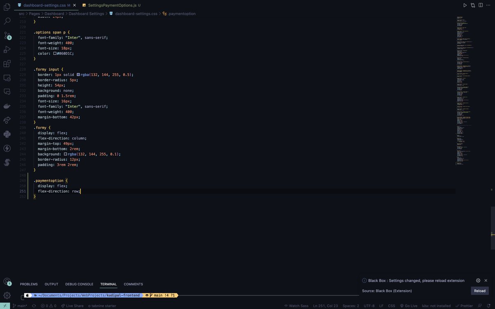Image resolution: width=495 pixels, height=309 pixels.
Task: Click Live Share in status bar
Action: pos(72,306)
